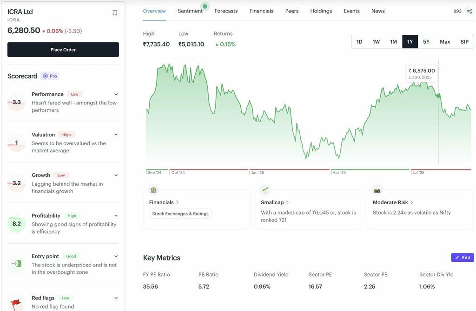Screen dimensions: 476x311
Task: Click the Sector PB value 2.25
Action: [x=370, y=287]
